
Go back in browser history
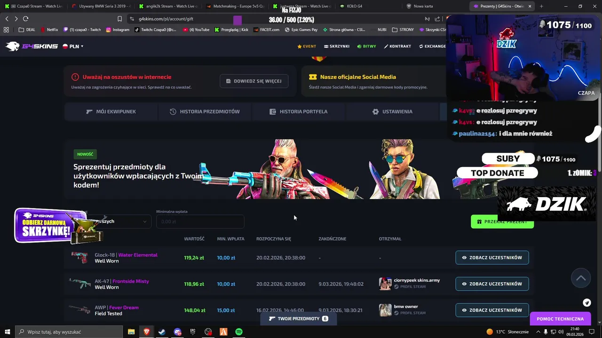[7, 19]
